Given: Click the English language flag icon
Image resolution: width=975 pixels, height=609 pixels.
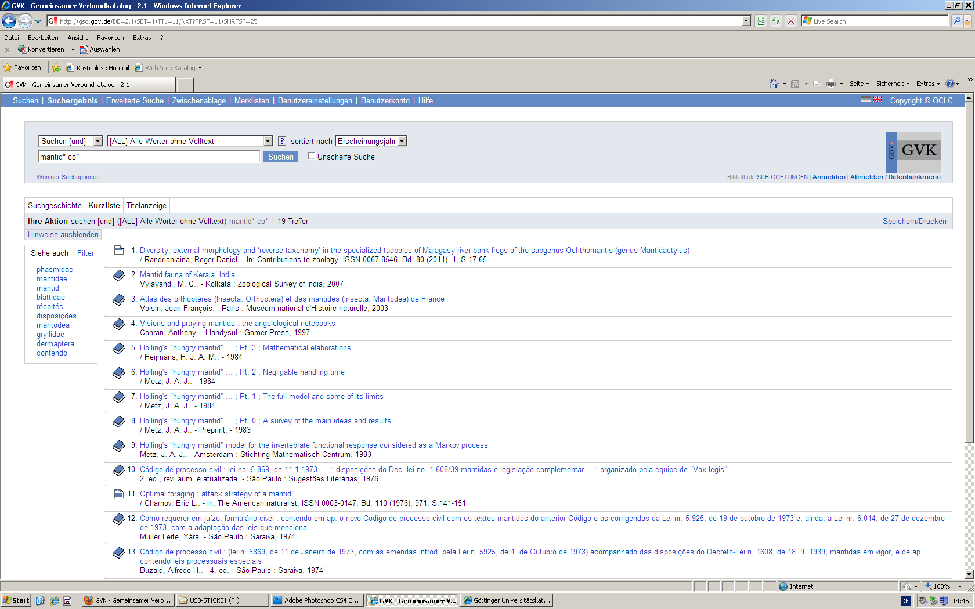Looking at the screenshot, I should coord(878,100).
